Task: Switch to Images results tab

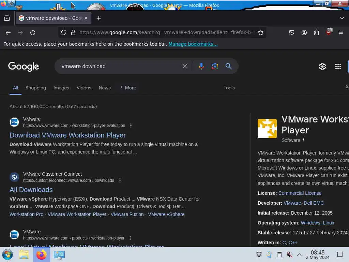Action: (61, 88)
